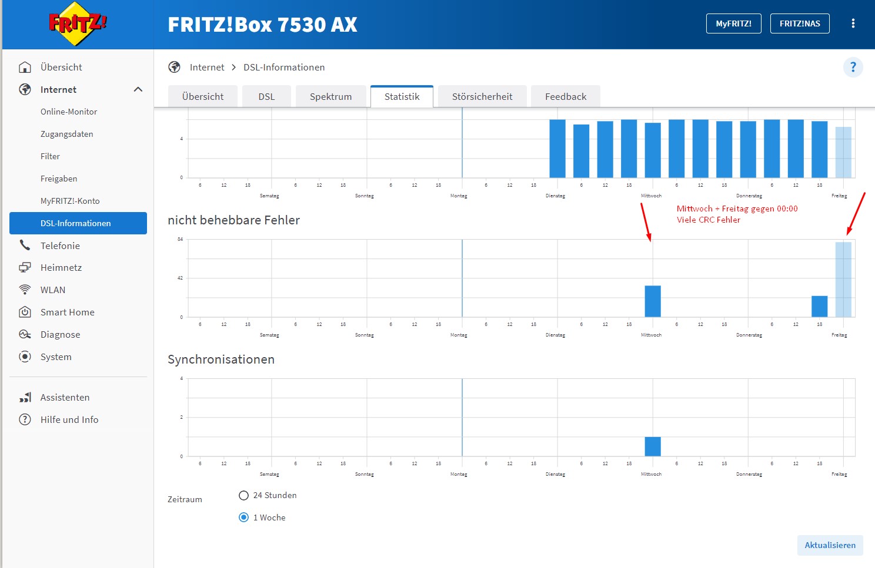
Task: Click the Zeitraum label
Action: tap(185, 499)
